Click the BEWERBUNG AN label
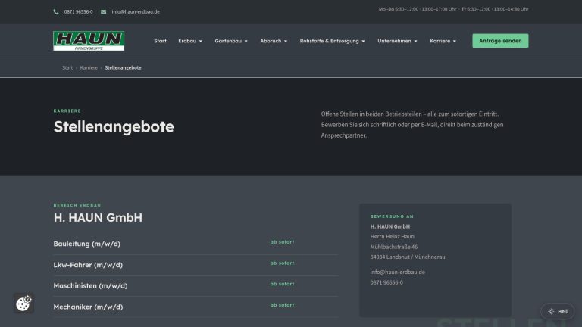The image size is (582, 327). click(392, 216)
